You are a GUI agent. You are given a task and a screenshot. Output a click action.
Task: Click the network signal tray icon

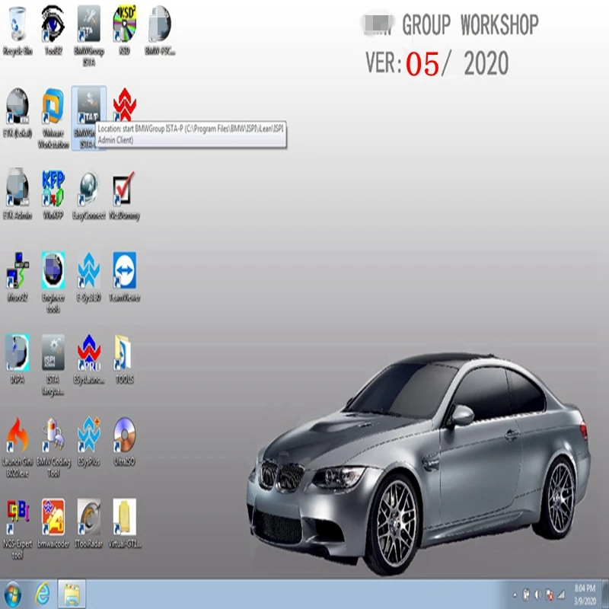click(x=561, y=595)
